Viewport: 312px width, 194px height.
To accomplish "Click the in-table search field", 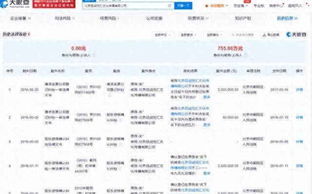I will click(x=243, y=35).
